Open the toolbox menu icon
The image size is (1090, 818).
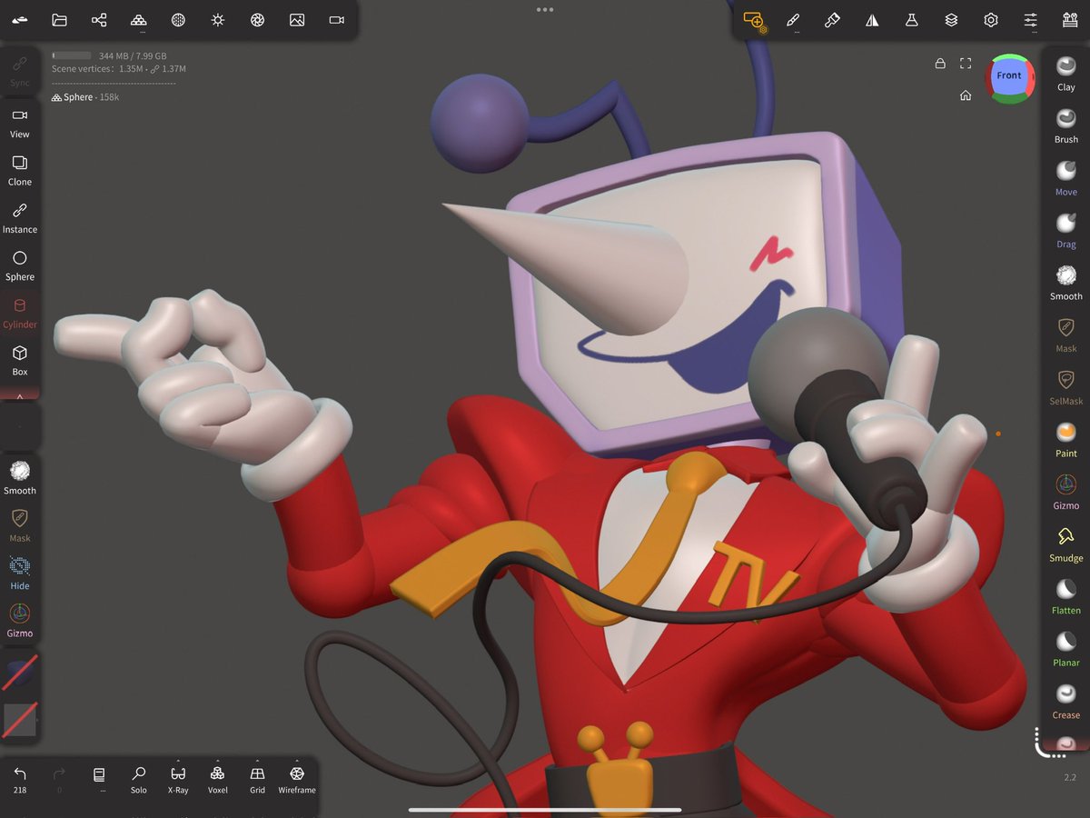1070,20
